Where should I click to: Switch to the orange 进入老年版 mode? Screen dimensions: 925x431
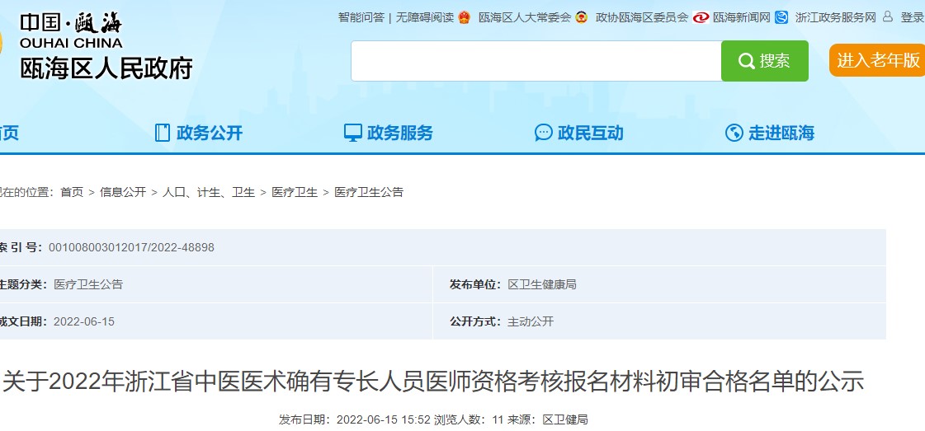877,60
